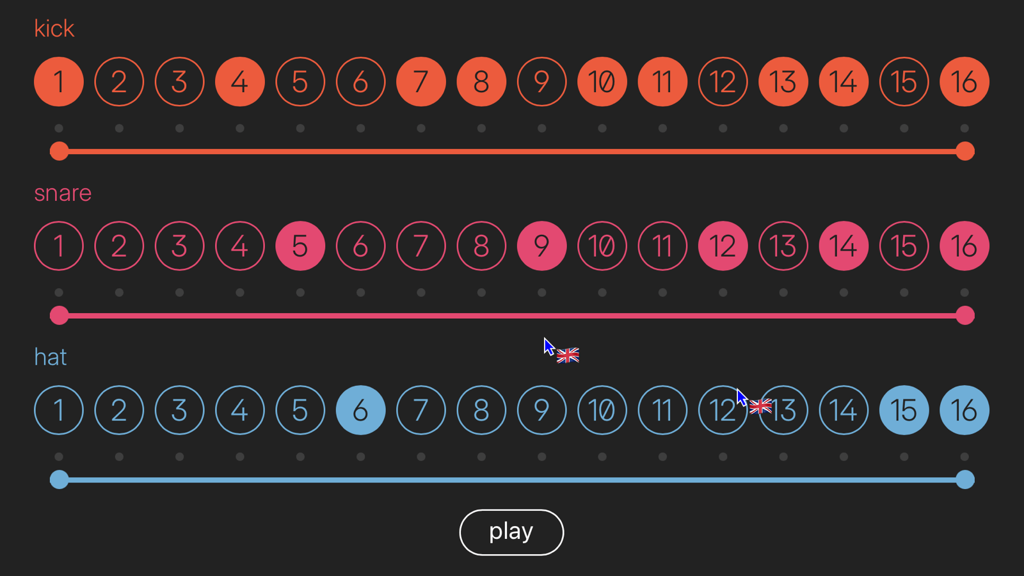Activate hat step 14
Screen dimensions: 1024x576
[844, 410]
